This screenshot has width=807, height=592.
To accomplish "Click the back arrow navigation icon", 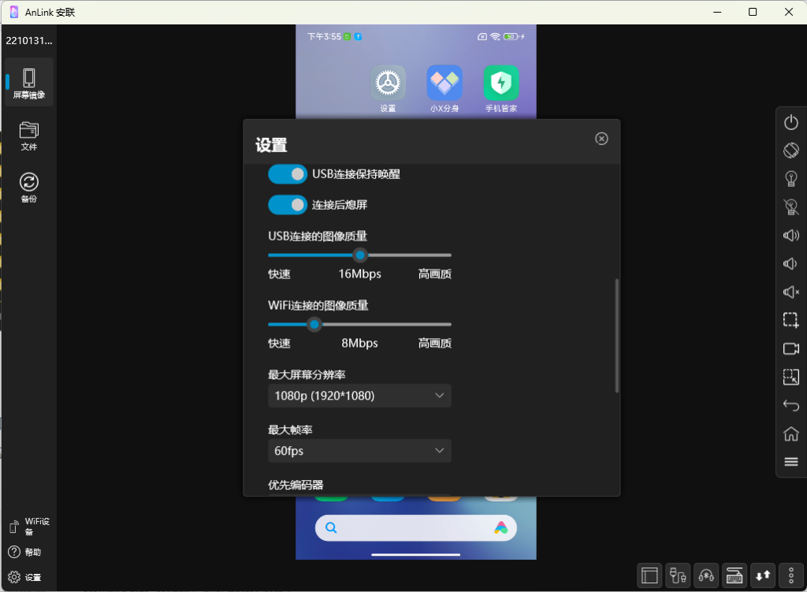I will 791,405.
